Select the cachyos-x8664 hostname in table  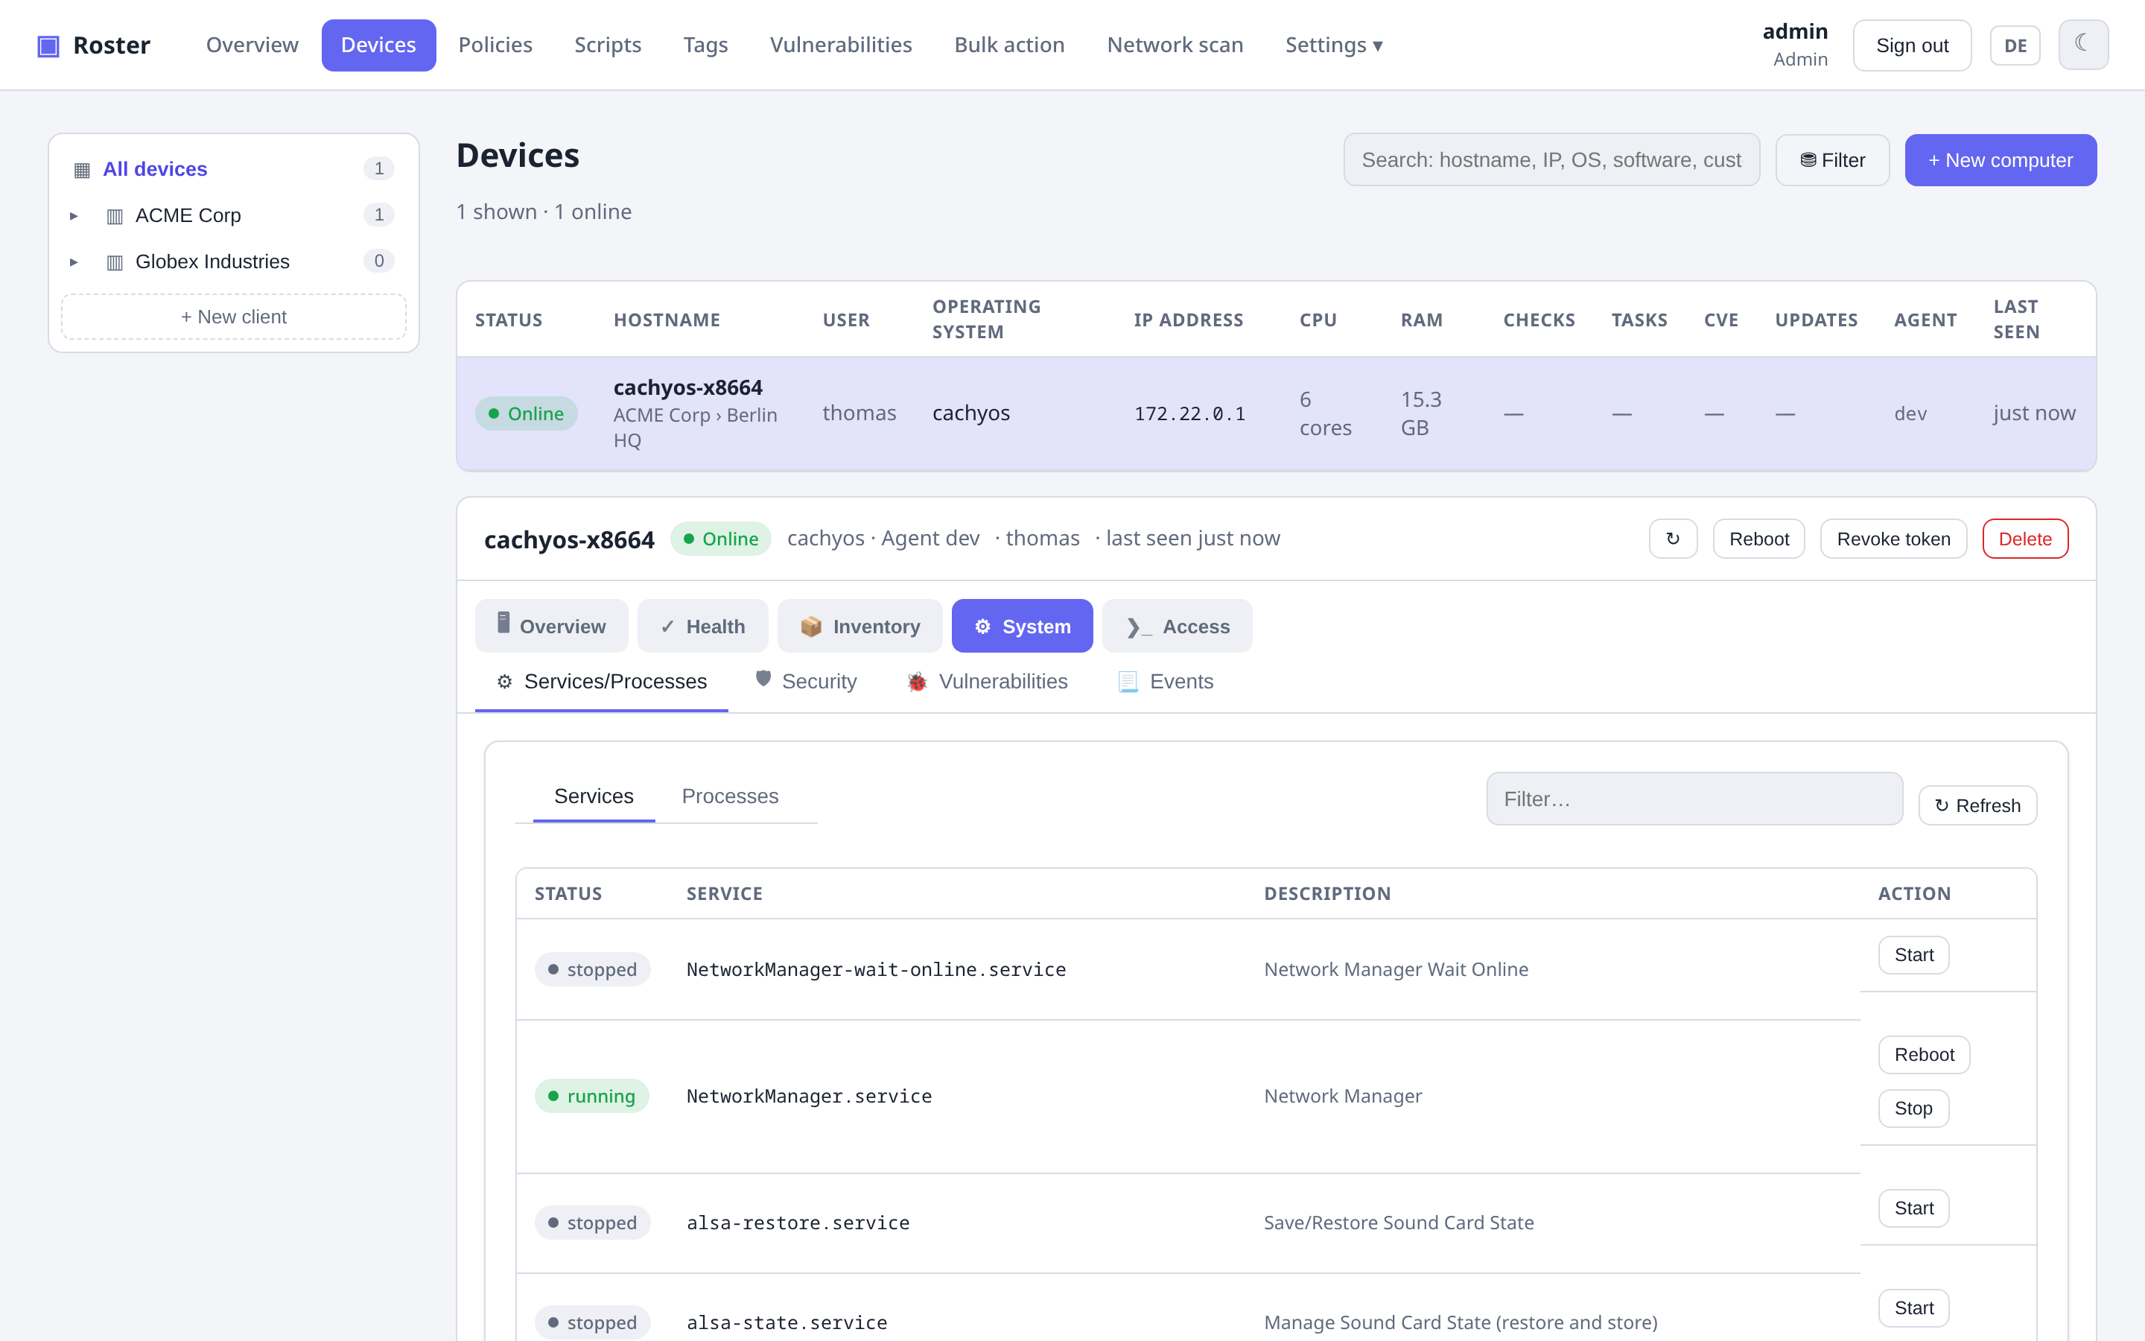(x=688, y=387)
